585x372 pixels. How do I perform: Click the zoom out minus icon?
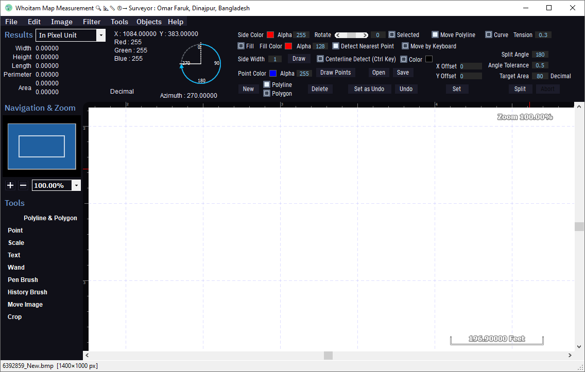pyautogui.click(x=23, y=186)
